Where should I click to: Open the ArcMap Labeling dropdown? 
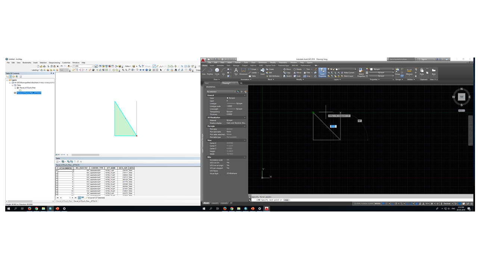(35, 70)
